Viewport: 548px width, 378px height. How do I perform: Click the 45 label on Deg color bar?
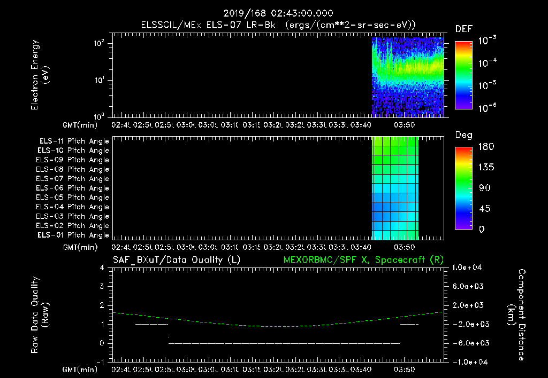click(485, 209)
